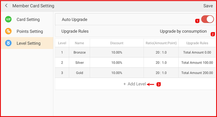Click the back arrow icon
The image size is (217, 117).
pyautogui.click(x=6, y=6)
